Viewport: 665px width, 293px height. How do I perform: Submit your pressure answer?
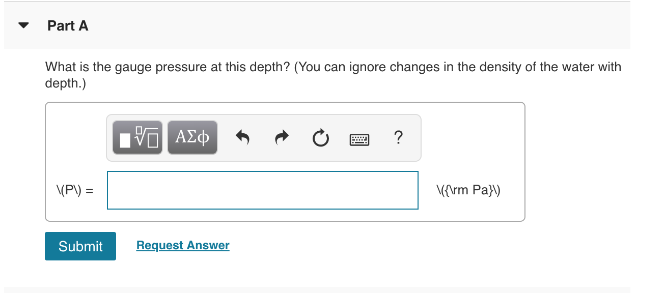[80, 246]
